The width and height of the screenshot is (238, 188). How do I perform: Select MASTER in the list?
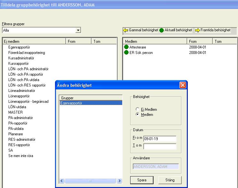[15, 112]
